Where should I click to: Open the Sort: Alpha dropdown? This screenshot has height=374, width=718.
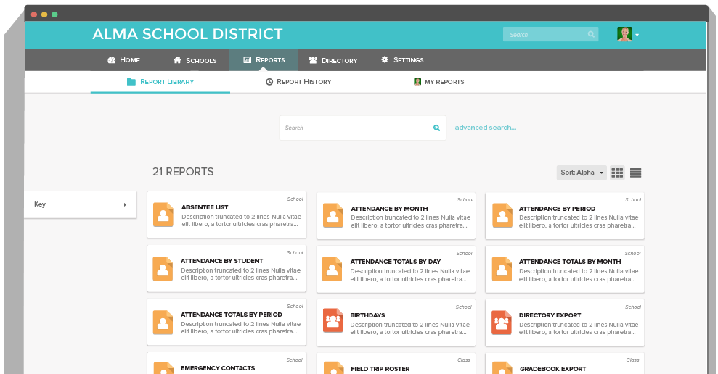point(582,173)
